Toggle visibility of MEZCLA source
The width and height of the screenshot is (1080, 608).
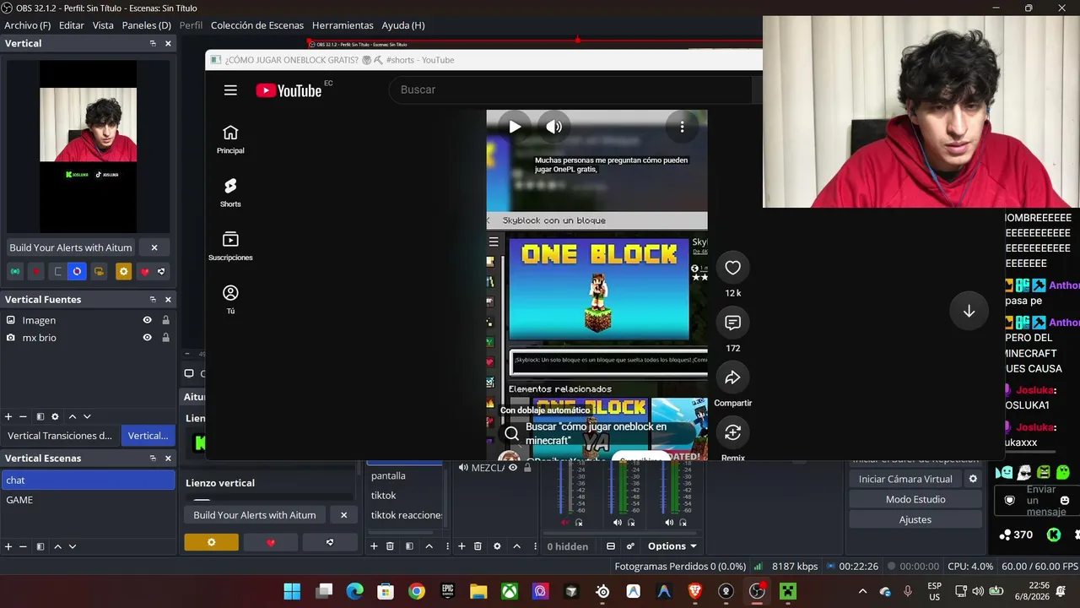512,468
